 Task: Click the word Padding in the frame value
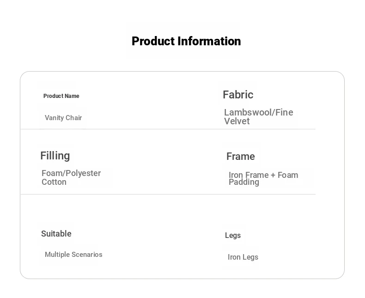click(x=244, y=182)
